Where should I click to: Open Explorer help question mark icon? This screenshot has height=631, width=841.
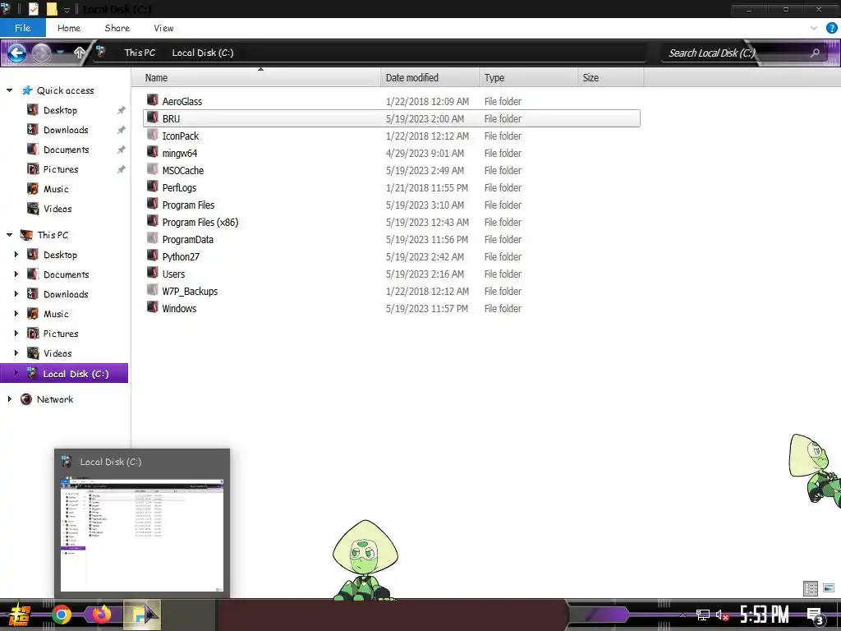(831, 28)
